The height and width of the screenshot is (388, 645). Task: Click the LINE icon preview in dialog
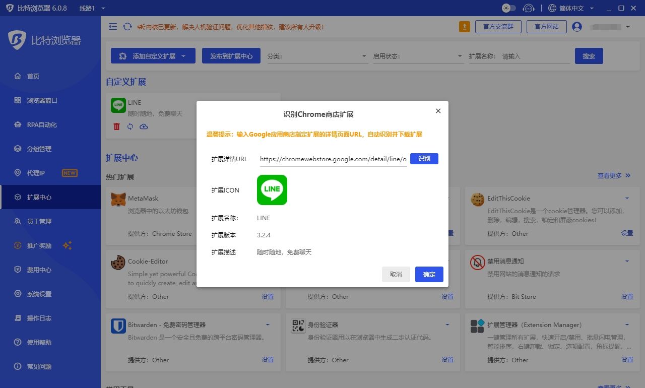click(x=272, y=190)
